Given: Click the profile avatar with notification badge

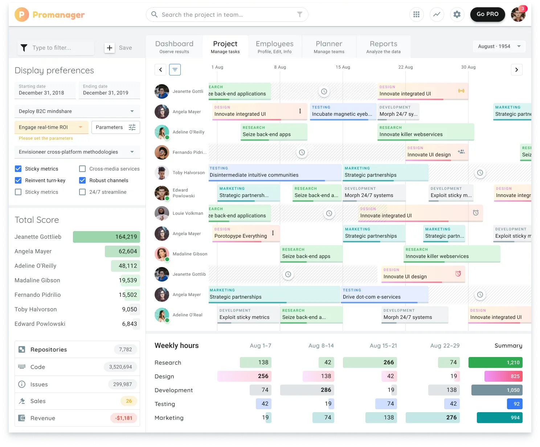Looking at the screenshot, I should pyautogui.click(x=518, y=15).
